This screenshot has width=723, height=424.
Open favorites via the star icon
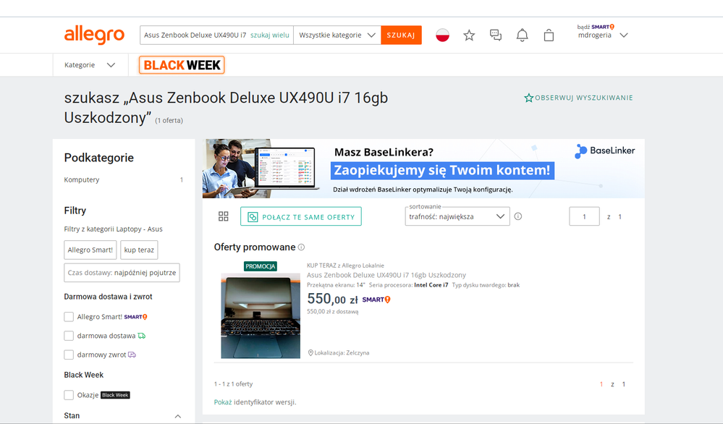pos(469,35)
